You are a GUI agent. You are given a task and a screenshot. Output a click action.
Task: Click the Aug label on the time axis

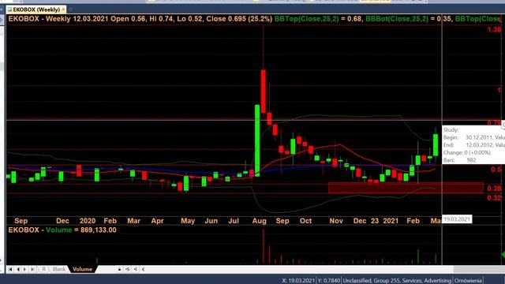point(260,221)
